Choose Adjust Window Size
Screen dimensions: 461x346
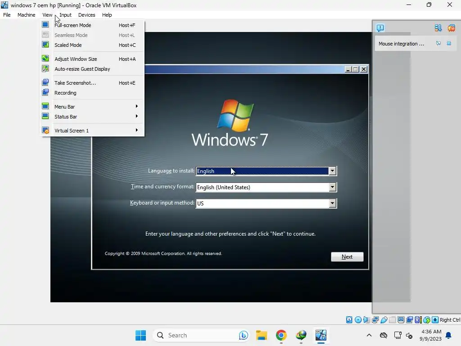click(x=92, y=59)
